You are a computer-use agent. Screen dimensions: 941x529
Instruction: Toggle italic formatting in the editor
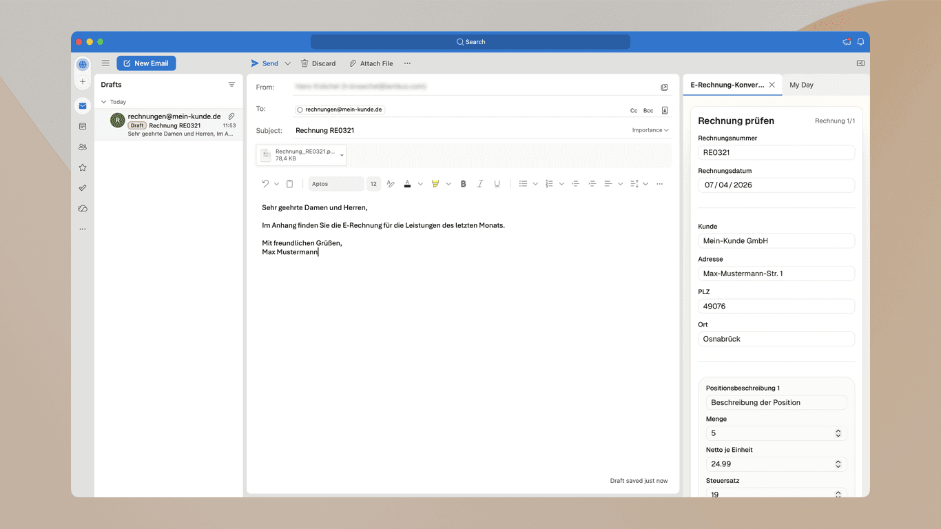(x=480, y=183)
